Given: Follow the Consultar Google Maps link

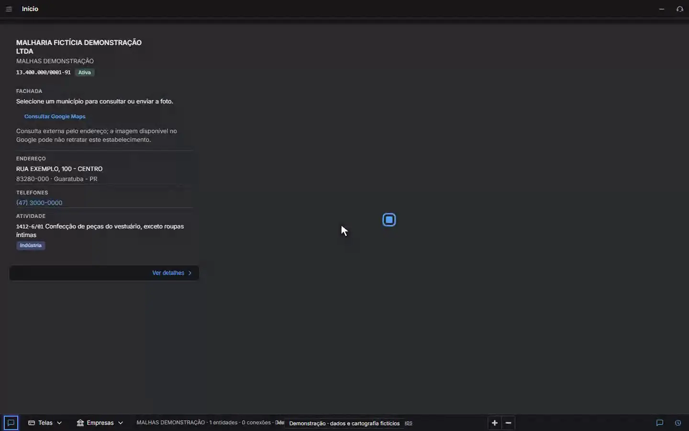Looking at the screenshot, I should (x=55, y=116).
